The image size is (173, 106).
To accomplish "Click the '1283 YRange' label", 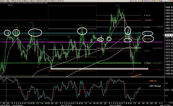I will pos(155,86).
